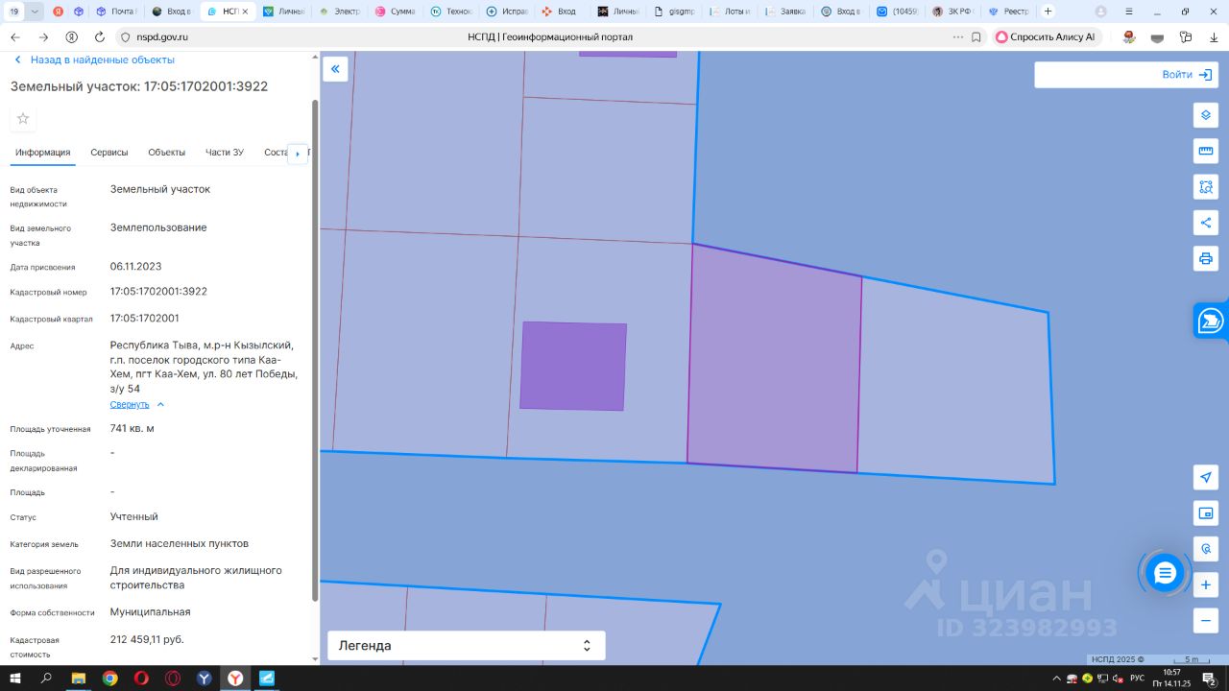This screenshot has width=1229, height=691.
Task: Show more tabs with right arrow
Action: pyautogui.click(x=298, y=154)
